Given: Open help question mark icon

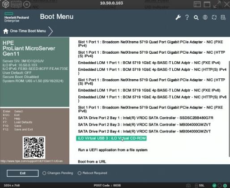Looking at the screenshot, I should (187, 17).
